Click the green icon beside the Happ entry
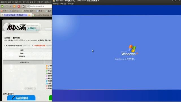181x102 pixels. 47,71
